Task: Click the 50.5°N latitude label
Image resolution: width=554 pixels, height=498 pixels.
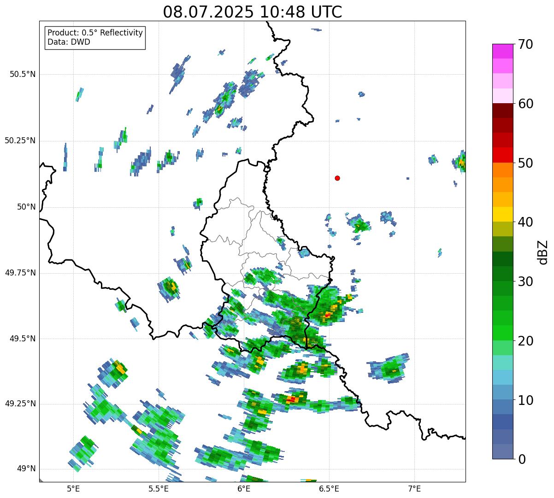Action: [23, 74]
